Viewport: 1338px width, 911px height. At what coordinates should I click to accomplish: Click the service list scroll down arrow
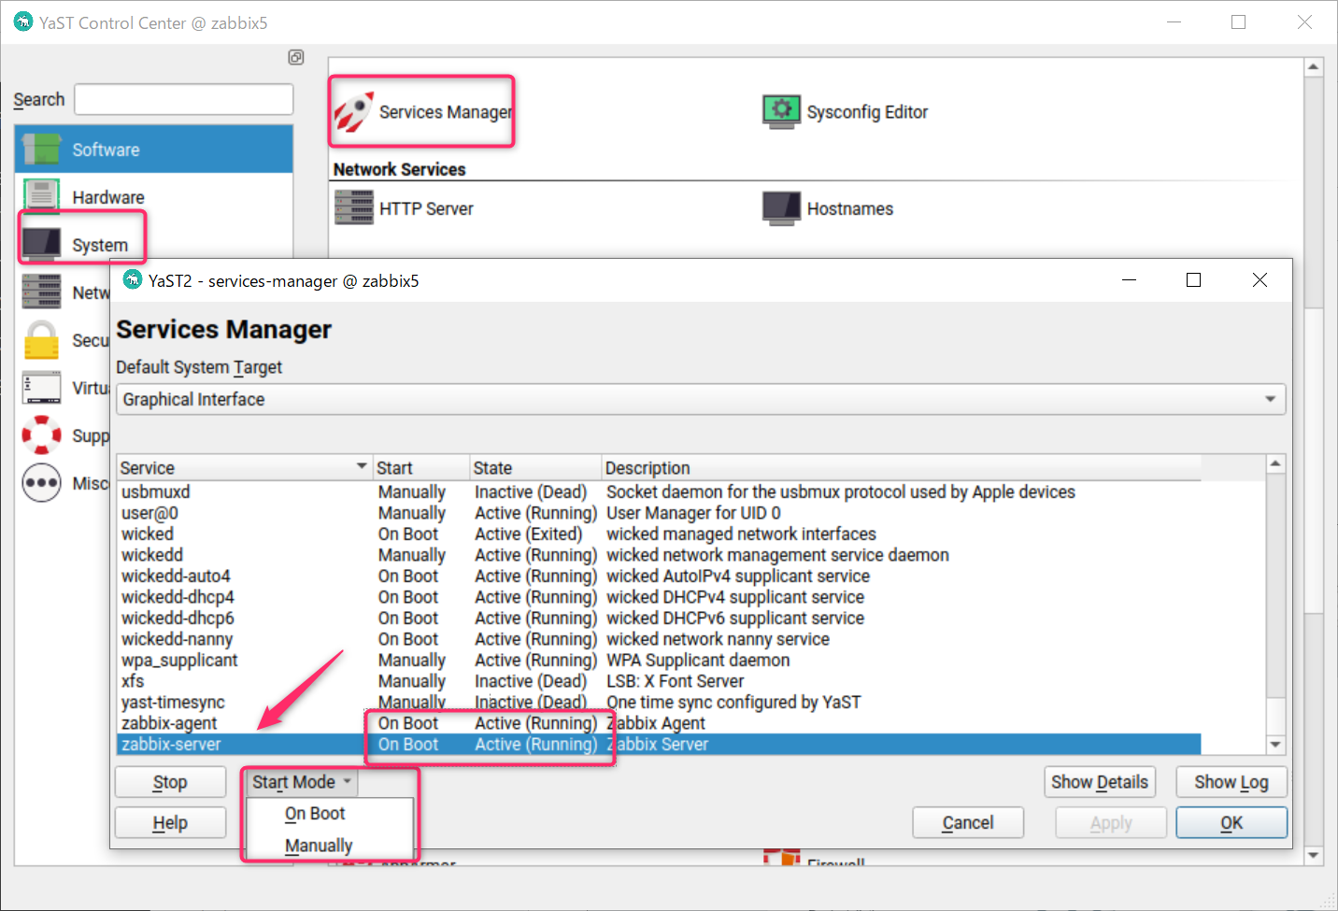coord(1275,745)
